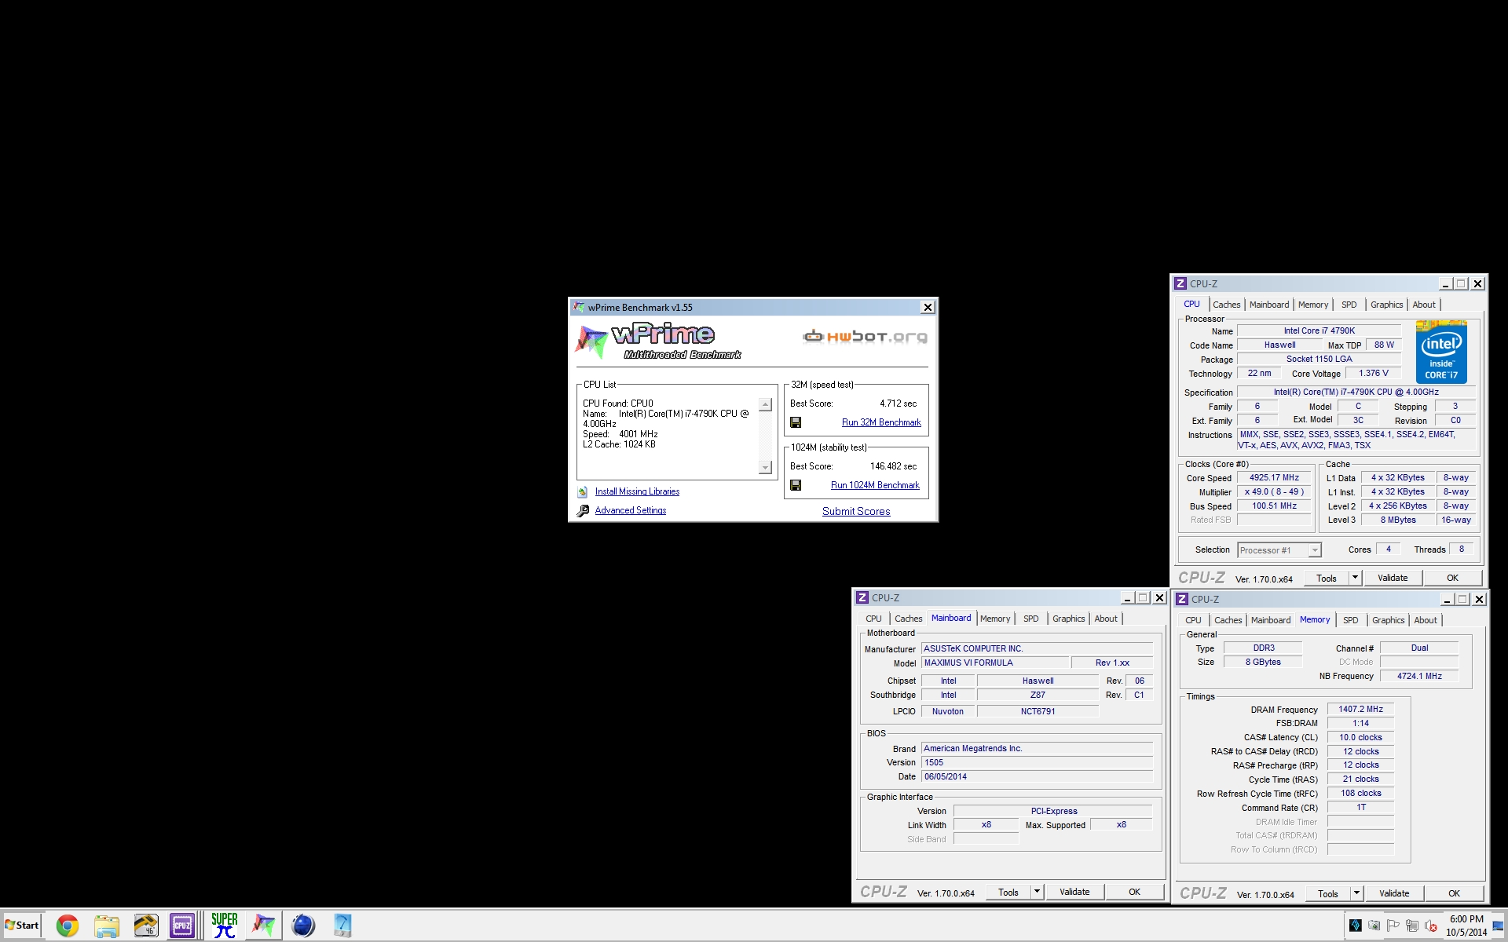Open the temperature monitor taskbar icon
The width and height of the screenshot is (1508, 942).
point(145,926)
